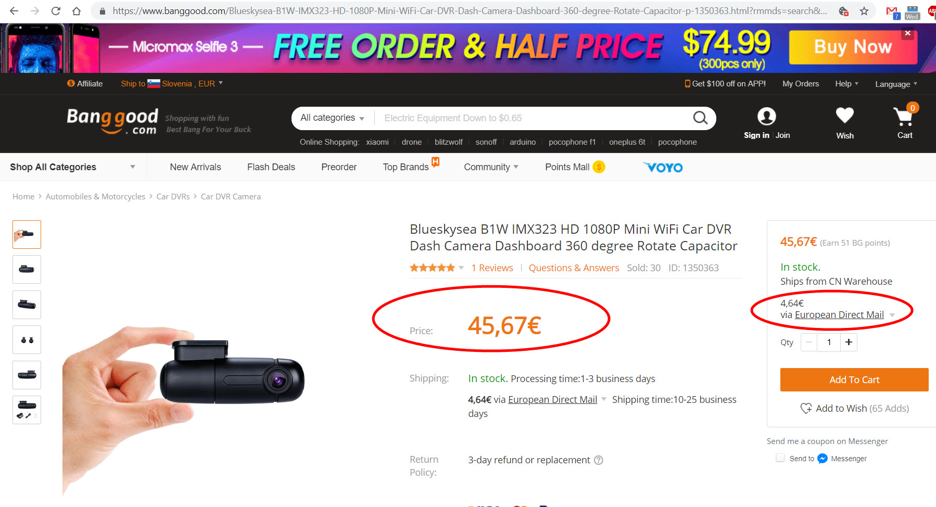Viewport: 936px width, 507px height.
Task: Open the Flash Deals tab
Action: pyautogui.click(x=271, y=167)
